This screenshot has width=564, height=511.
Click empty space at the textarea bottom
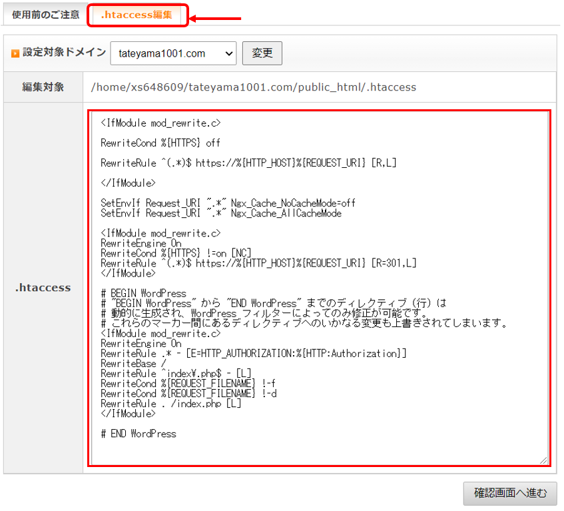(x=318, y=452)
